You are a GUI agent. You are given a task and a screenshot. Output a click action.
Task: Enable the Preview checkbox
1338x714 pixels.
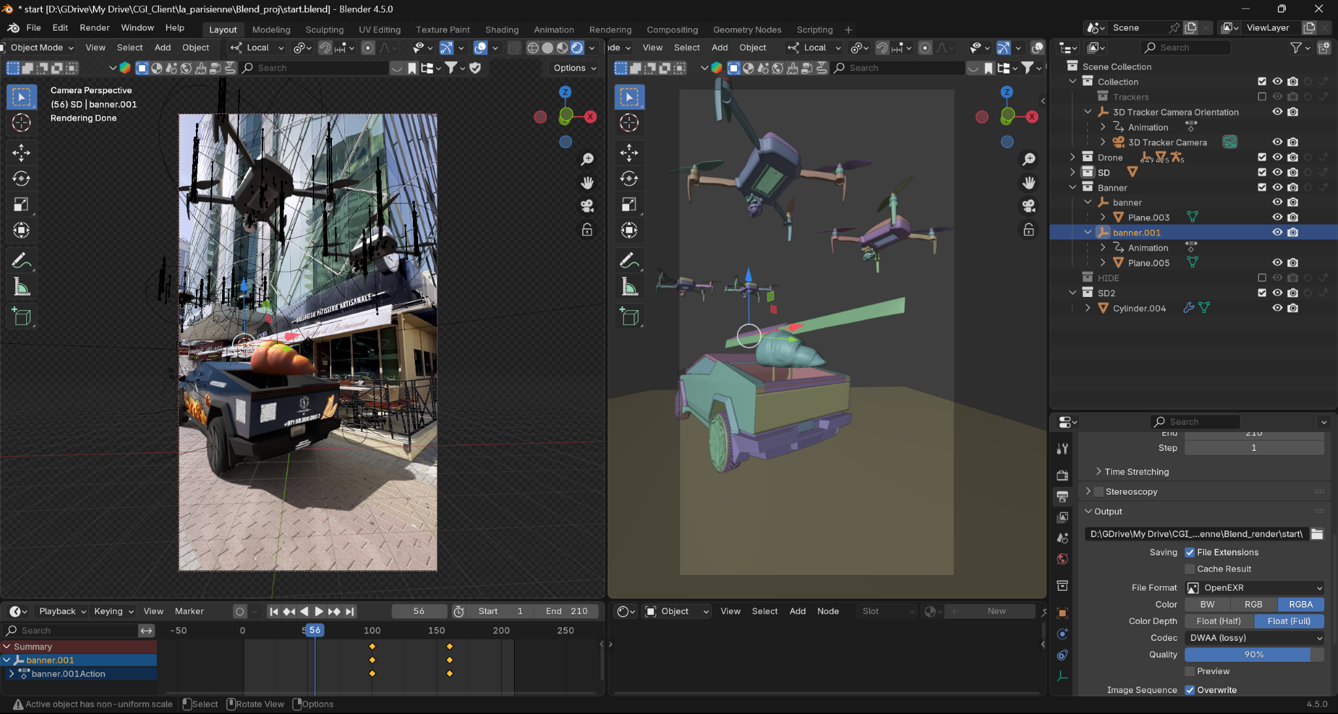point(1190,671)
